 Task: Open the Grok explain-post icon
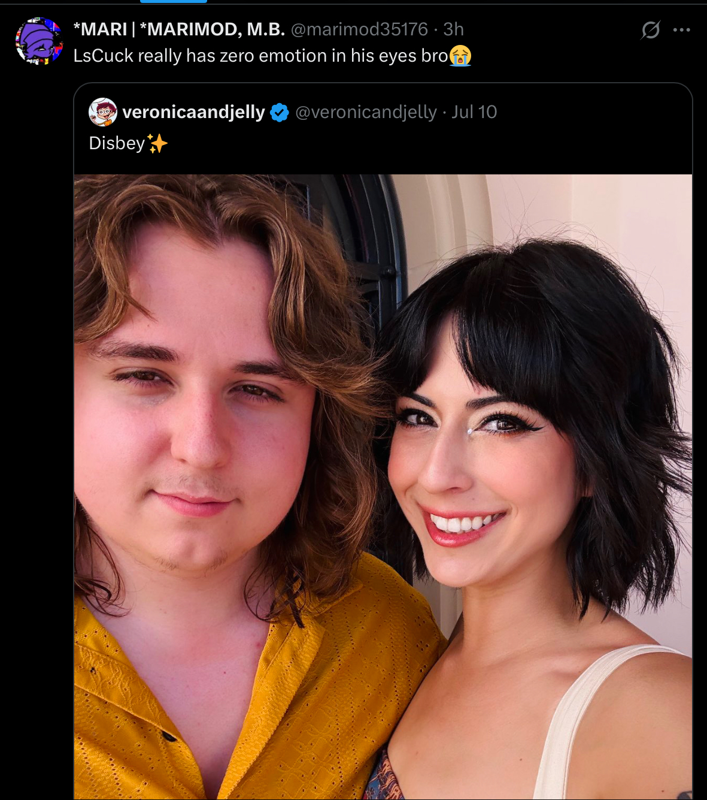click(x=650, y=29)
